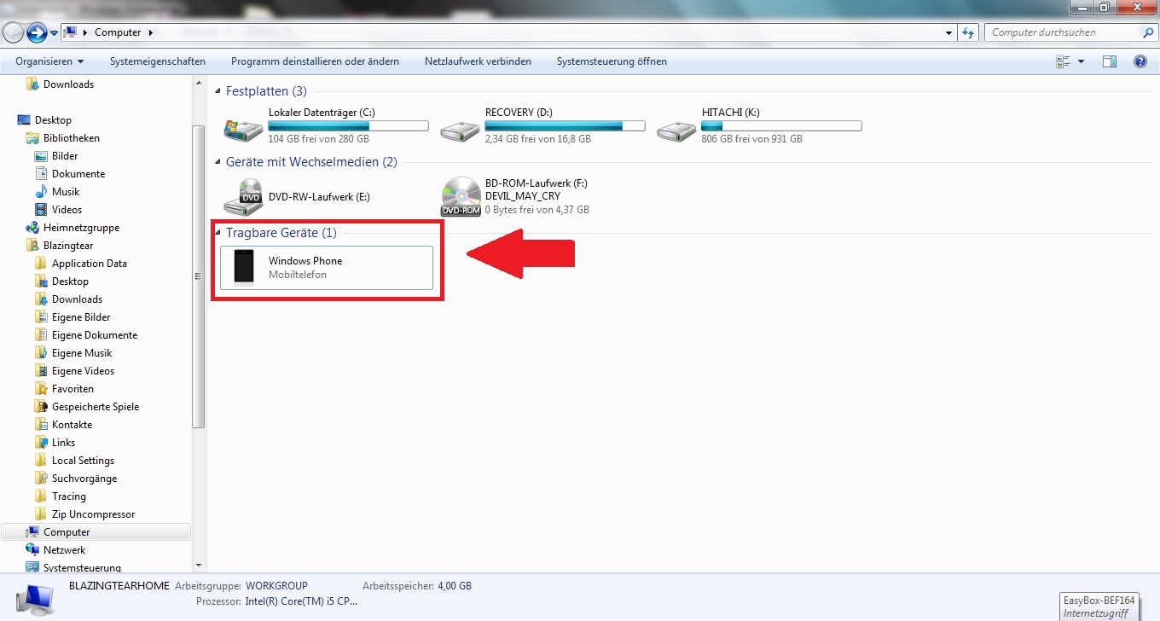Select Local Settings in the tree
Image resolution: width=1160 pixels, height=621 pixels.
[83, 461]
